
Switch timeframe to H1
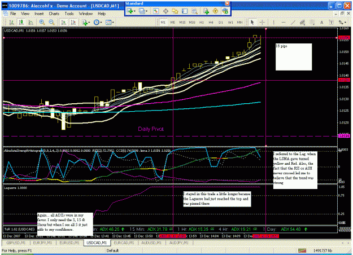pyautogui.click(x=202, y=22)
